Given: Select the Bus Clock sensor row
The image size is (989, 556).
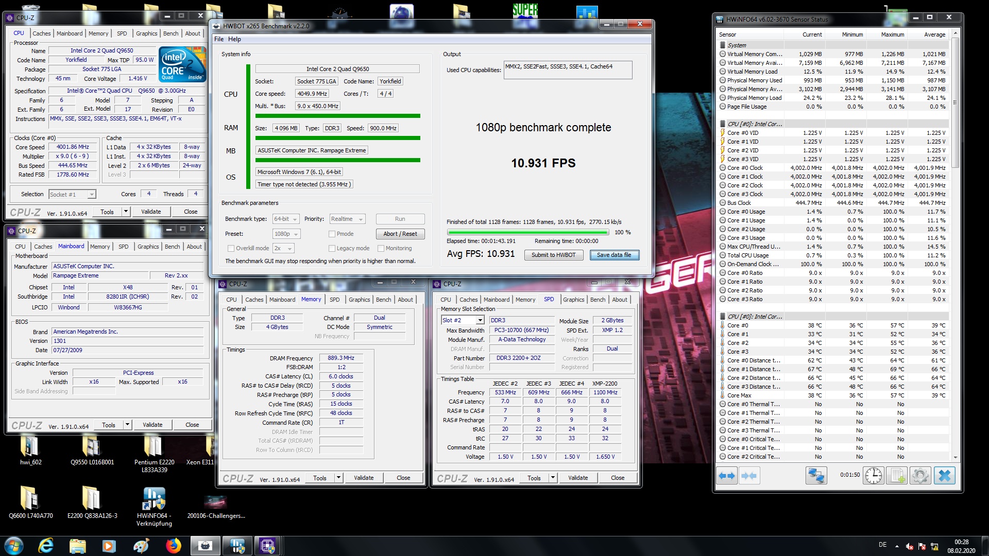Looking at the screenshot, I should [x=833, y=203].
